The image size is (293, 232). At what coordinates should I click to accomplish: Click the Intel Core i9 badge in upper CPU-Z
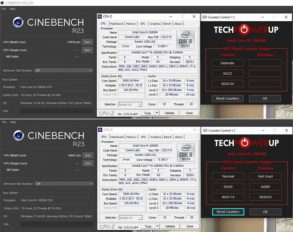pos(185,39)
